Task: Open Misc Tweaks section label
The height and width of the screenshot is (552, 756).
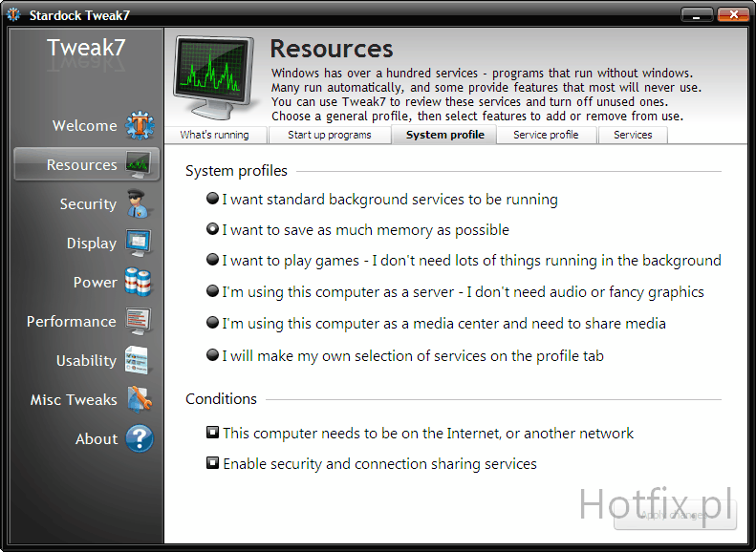Action: tap(74, 400)
